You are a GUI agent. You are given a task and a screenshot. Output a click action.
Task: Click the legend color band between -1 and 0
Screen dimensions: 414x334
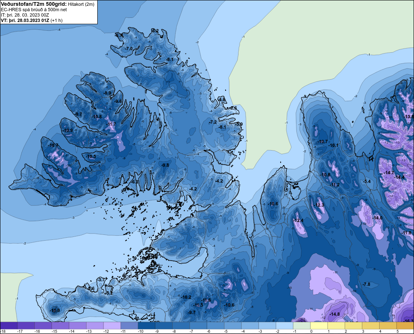coord(302,326)
